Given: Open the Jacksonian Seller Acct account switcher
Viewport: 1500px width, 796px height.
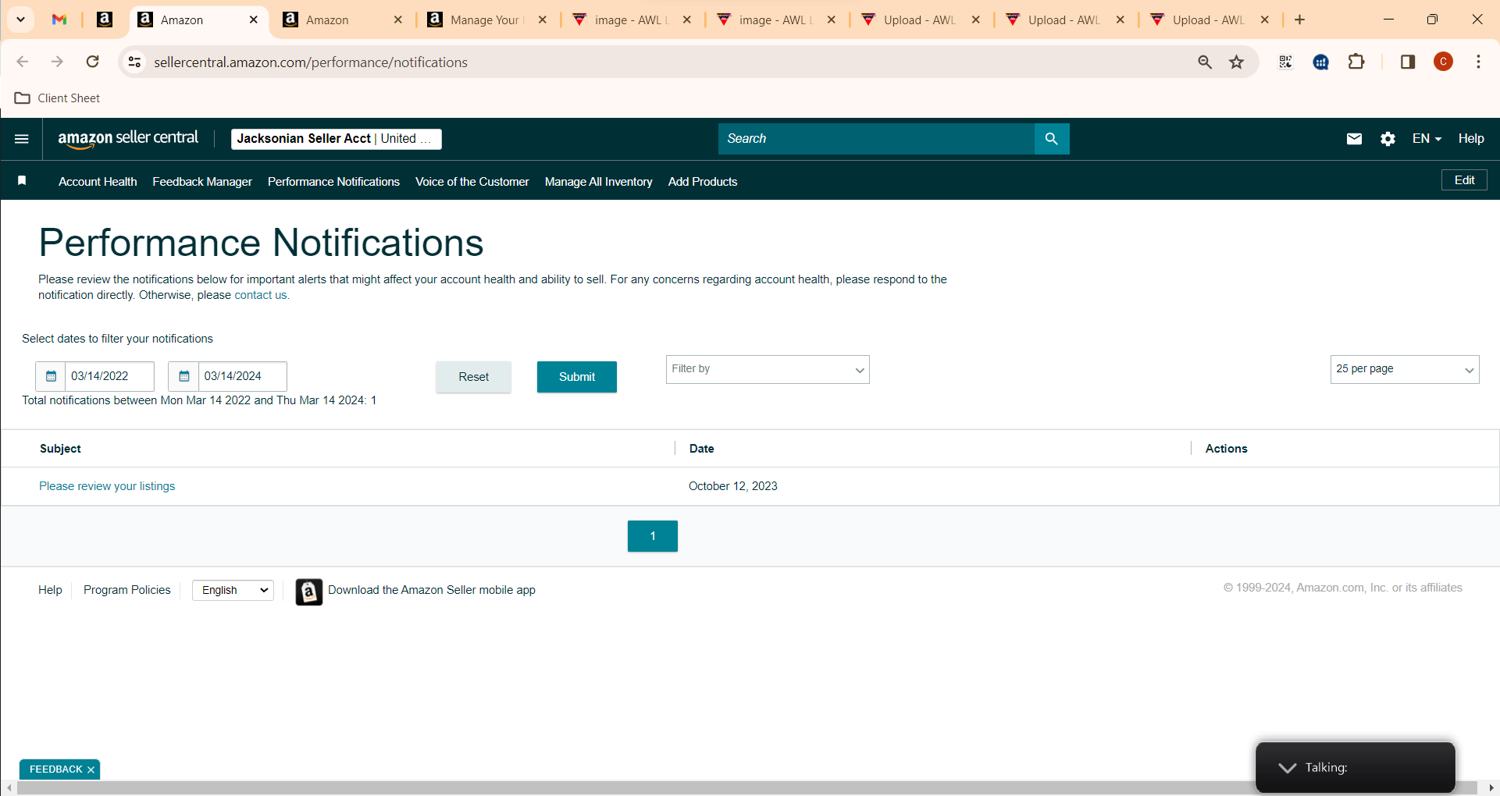Looking at the screenshot, I should (337, 139).
